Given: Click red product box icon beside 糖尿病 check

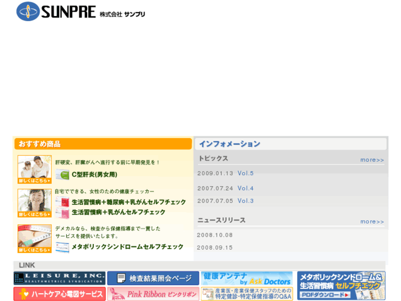Looking at the screenshot, I should pyautogui.click(x=62, y=202).
